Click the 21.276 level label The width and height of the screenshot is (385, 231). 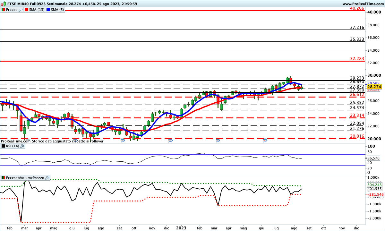click(357, 129)
